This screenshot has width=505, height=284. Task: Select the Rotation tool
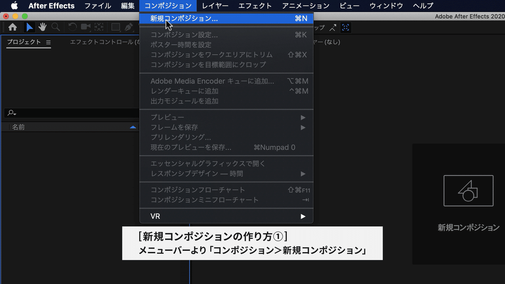(72, 27)
